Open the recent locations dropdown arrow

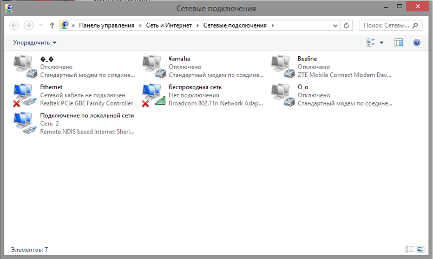(41, 25)
